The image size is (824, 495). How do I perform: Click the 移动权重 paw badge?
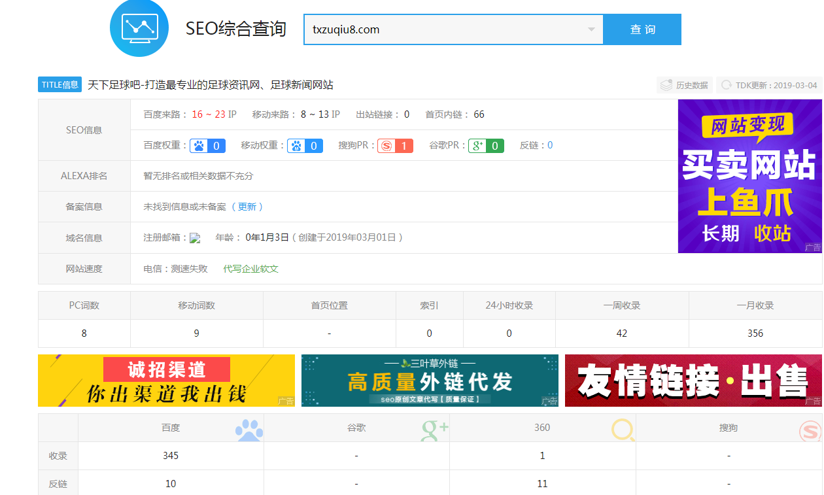click(305, 146)
